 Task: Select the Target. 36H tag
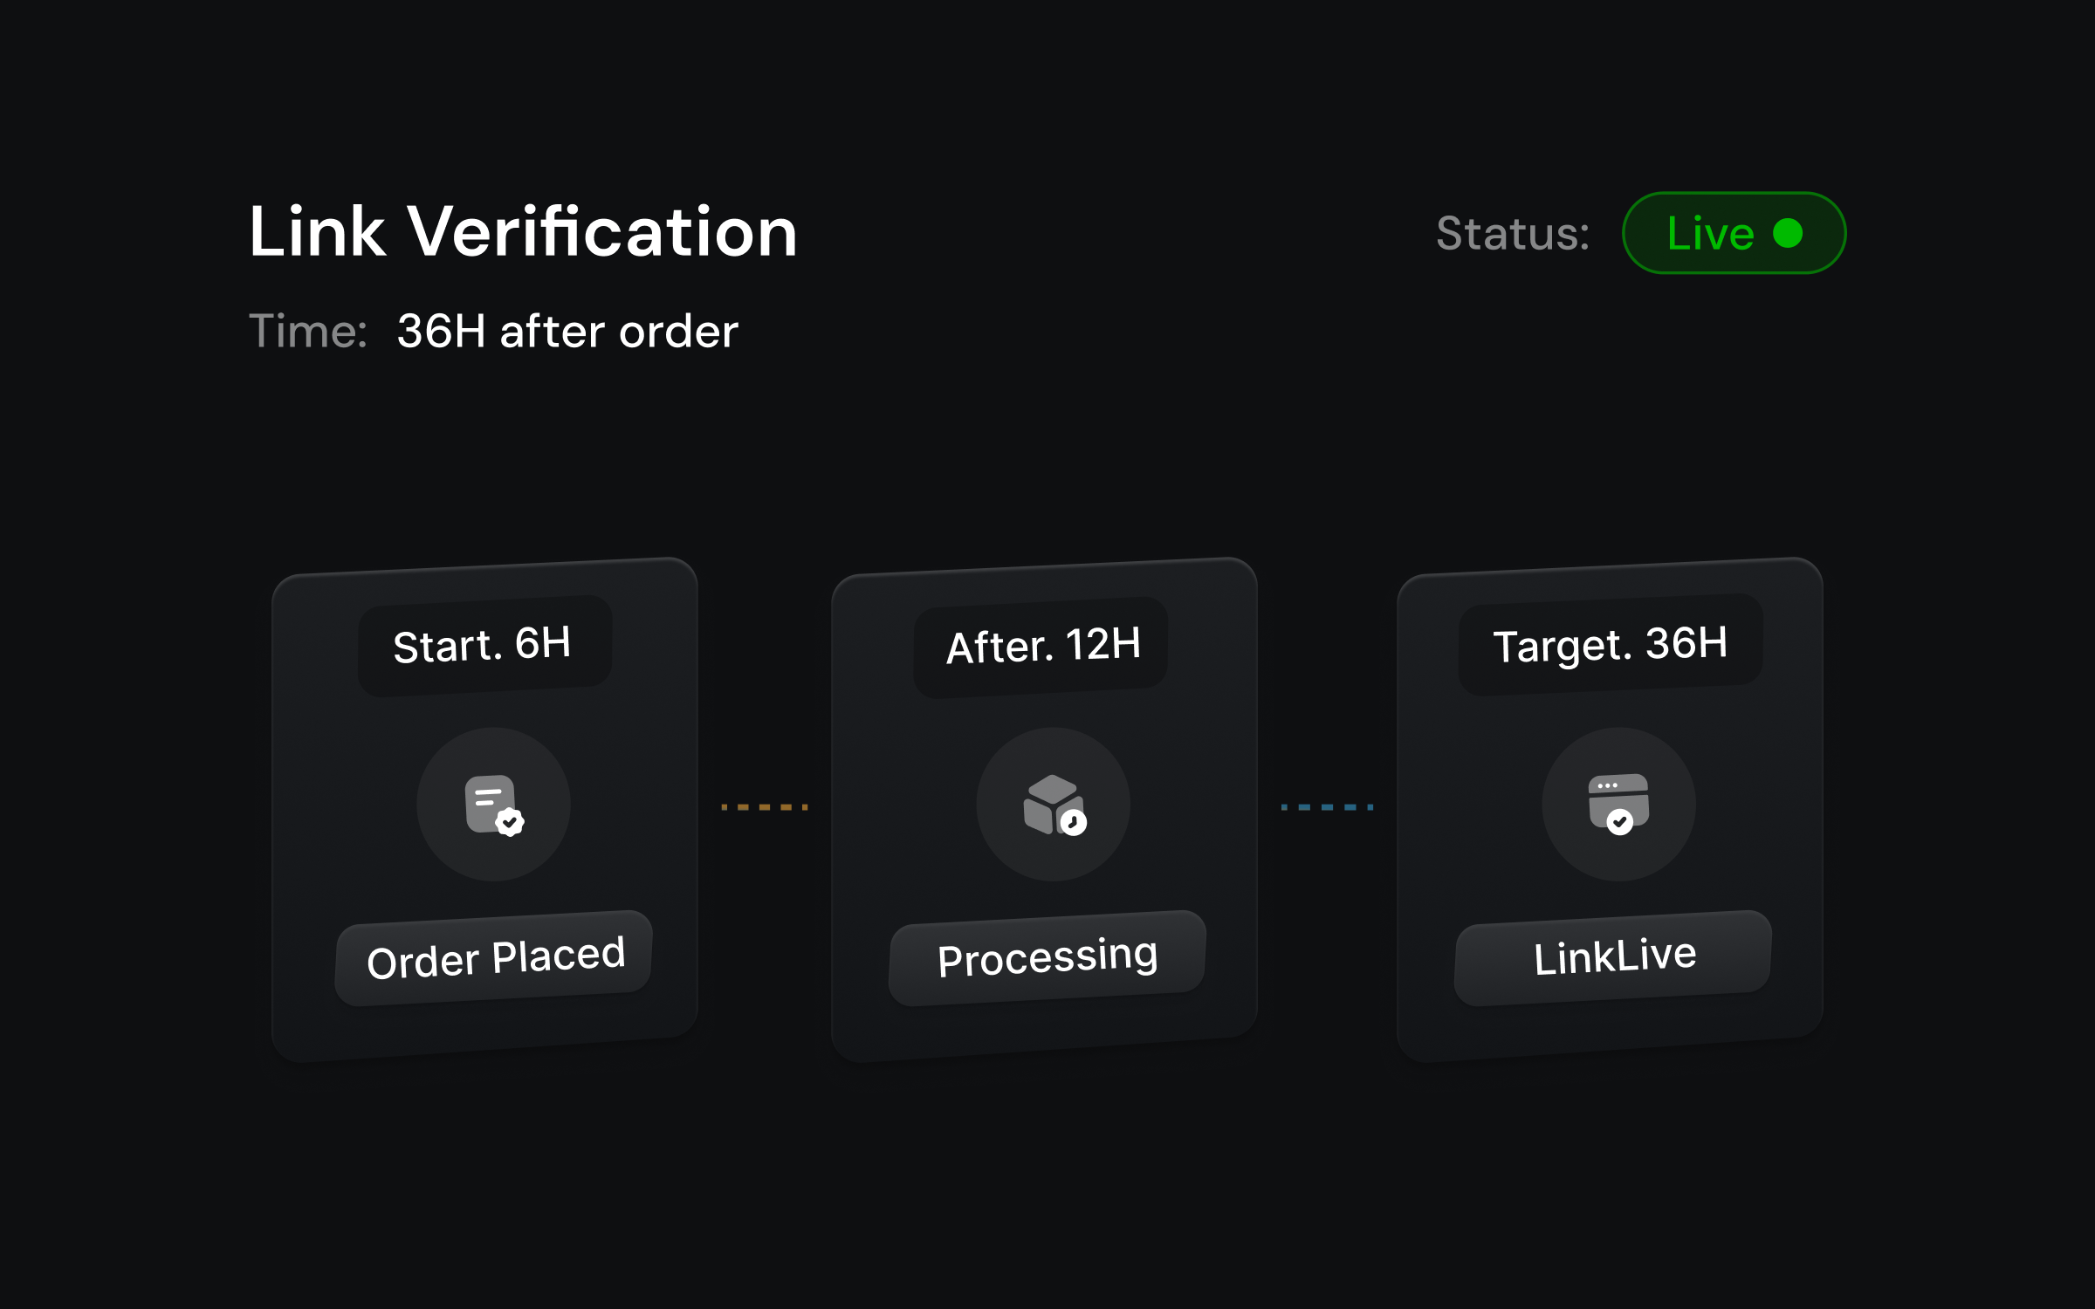click(1610, 644)
